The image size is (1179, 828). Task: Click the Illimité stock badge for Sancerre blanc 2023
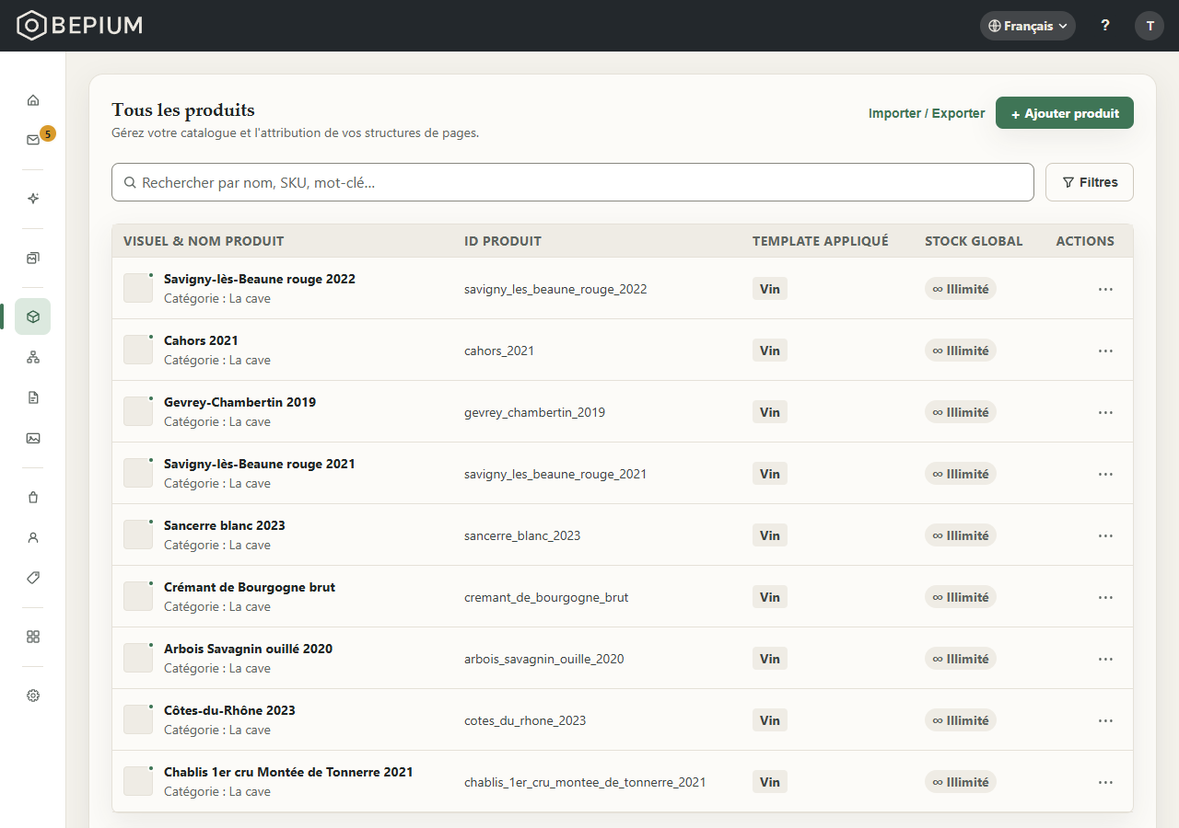(961, 535)
